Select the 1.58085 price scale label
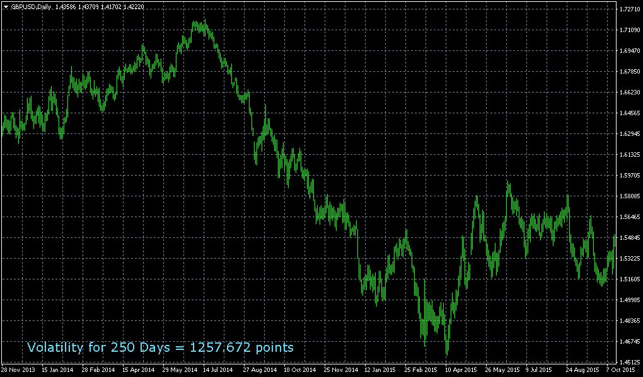The width and height of the screenshot is (643, 377). 630,196
